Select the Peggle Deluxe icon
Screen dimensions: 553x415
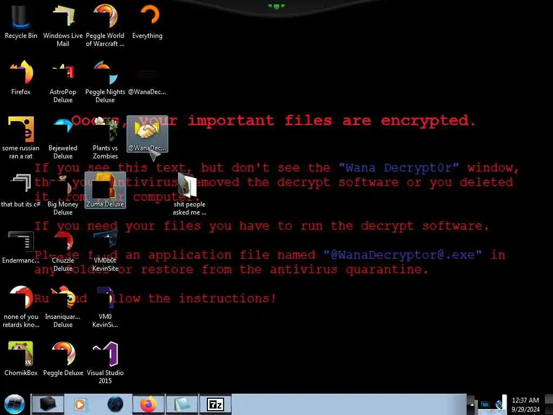coord(63,359)
